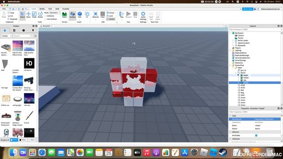This screenshot has height=159, width=283.
Task: Select the White background option
Action: coord(14,140)
